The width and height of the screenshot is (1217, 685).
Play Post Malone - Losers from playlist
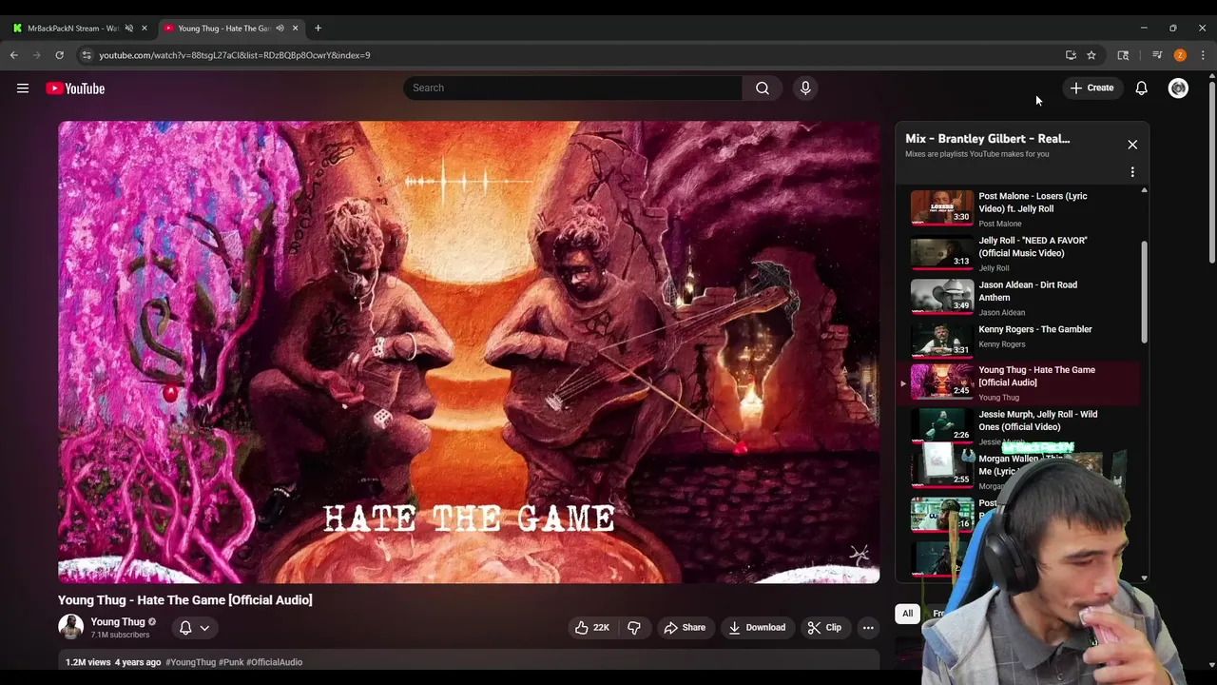tap(1017, 208)
